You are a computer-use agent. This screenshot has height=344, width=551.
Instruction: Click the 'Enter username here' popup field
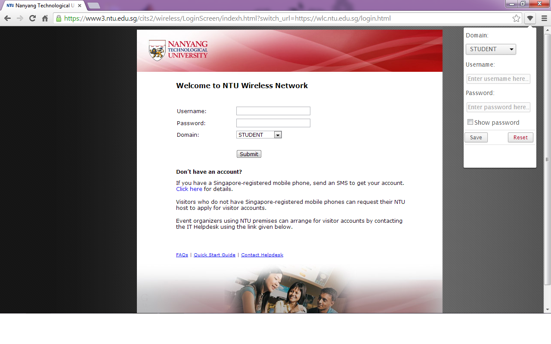click(x=498, y=79)
